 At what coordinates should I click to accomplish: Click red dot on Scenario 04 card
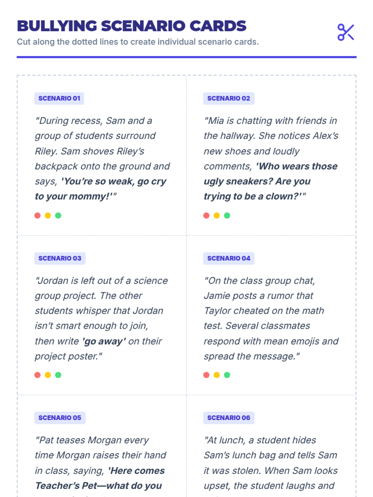coord(206,375)
